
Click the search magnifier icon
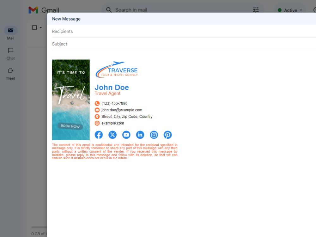click(109, 10)
